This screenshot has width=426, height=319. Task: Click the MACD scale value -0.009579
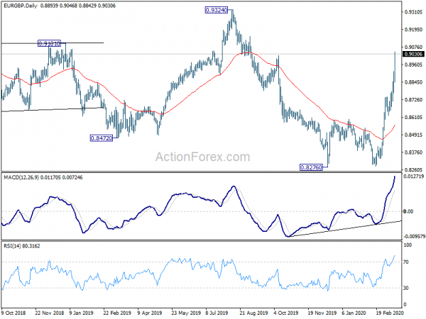point(415,237)
